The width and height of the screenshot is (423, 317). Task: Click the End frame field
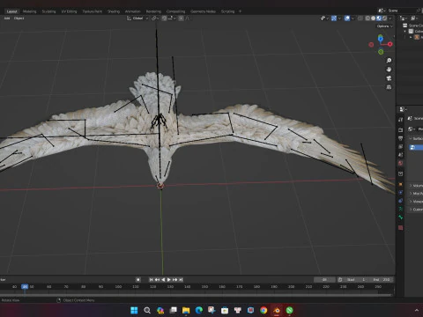(x=382, y=280)
